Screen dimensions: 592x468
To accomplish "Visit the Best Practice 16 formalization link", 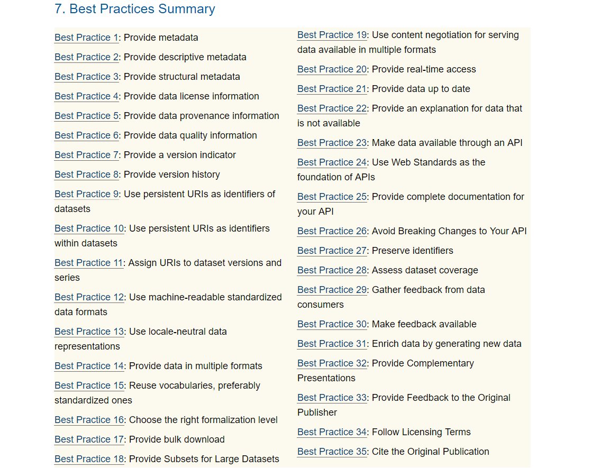I will [x=89, y=420].
